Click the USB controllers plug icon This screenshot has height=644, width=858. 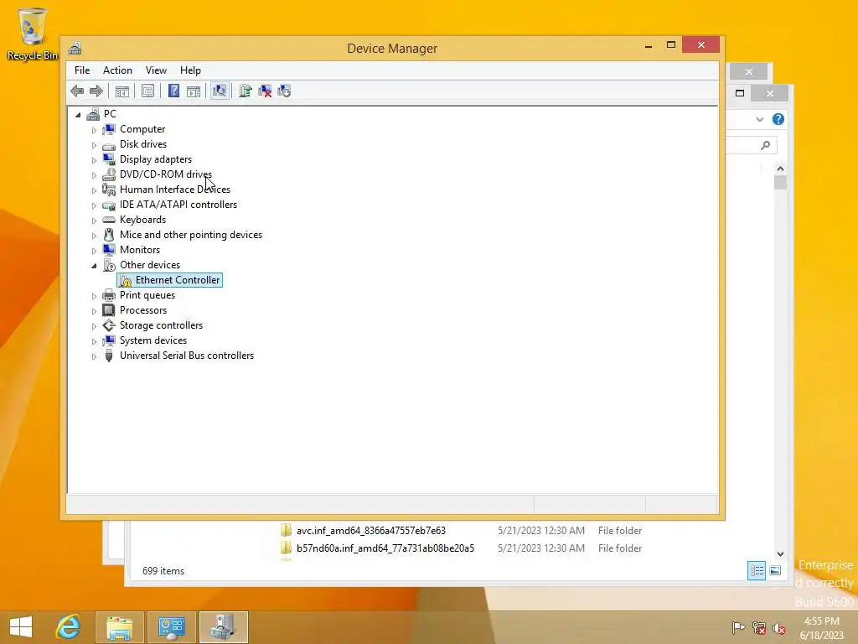click(109, 356)
